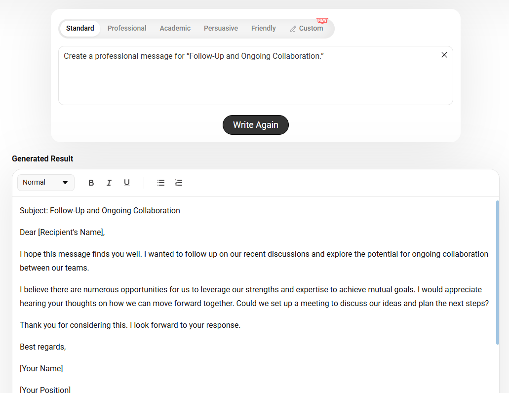Screen dimensions: 509x393
Task: Click the pencil icon on Custom
Action: point(293,29)
